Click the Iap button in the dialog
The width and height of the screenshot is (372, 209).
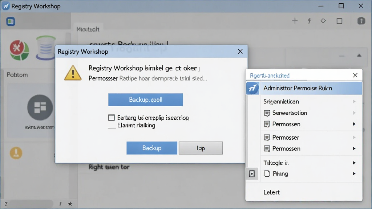click(201, 148)
